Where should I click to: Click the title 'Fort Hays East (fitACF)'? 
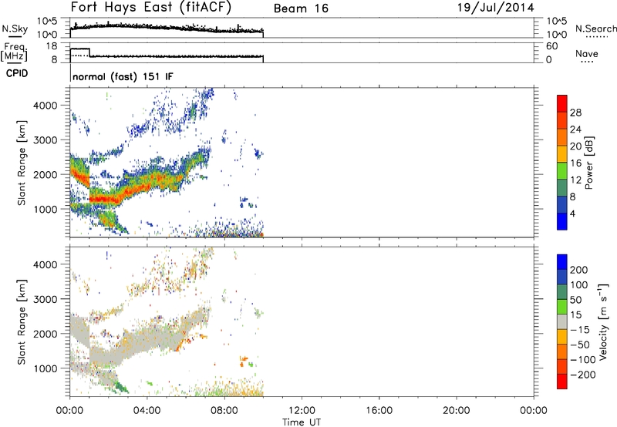click(150, 8)
